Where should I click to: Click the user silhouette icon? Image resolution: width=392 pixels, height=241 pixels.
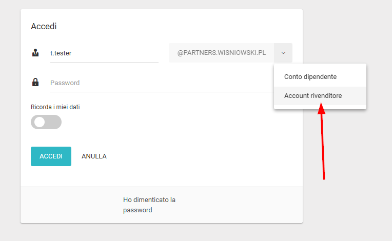tap(35, 52)
